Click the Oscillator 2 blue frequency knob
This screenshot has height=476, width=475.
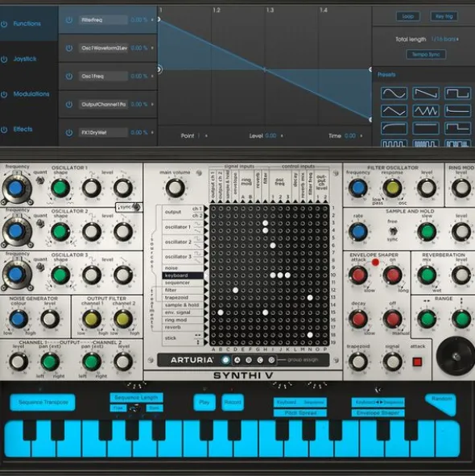16,231
